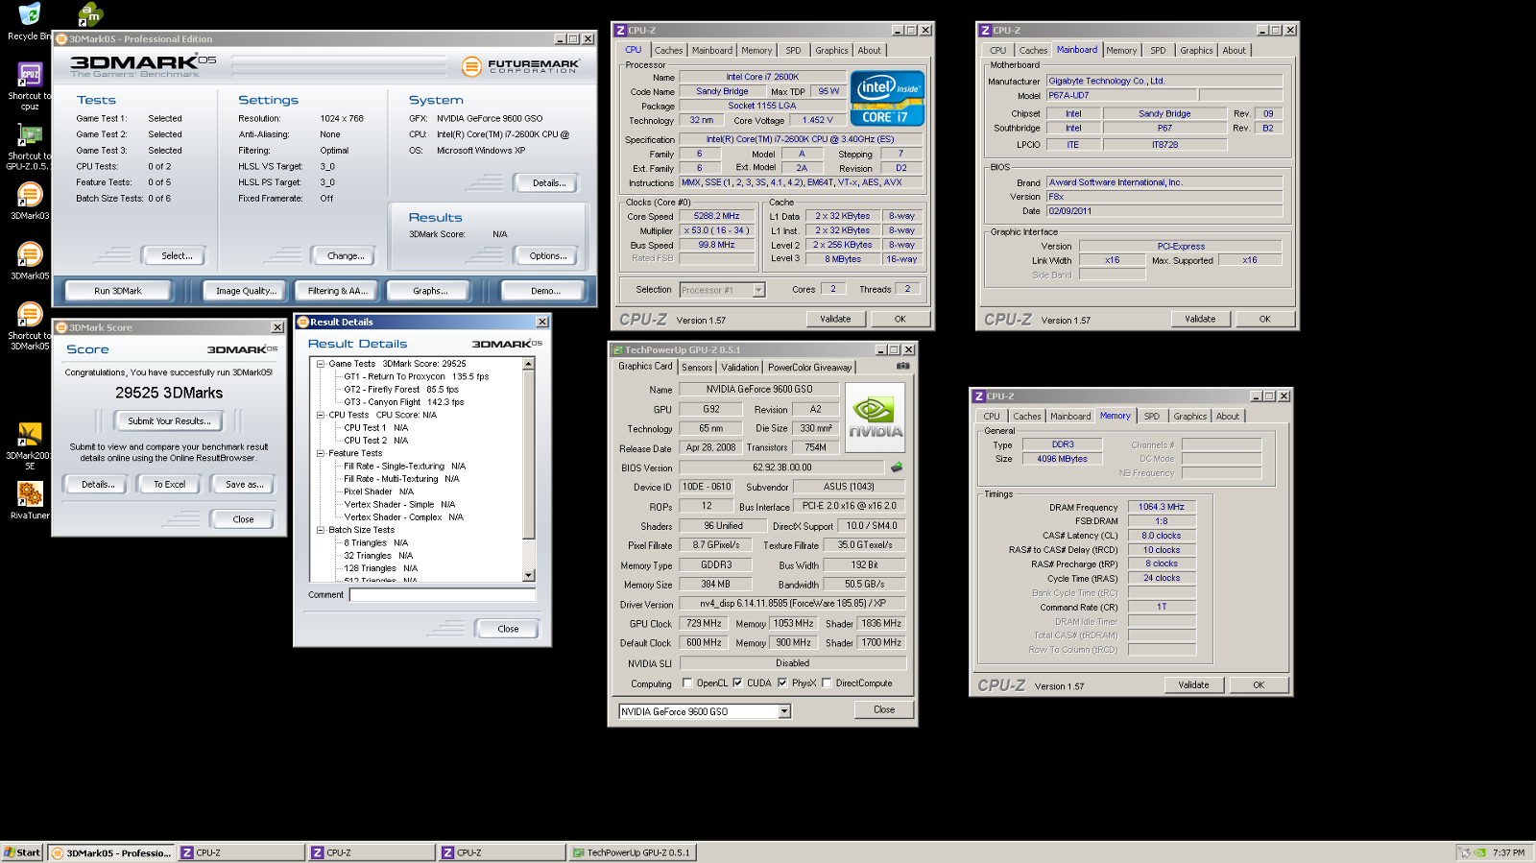Image resolution: width=1536 pixels, height=863 pixels.
Task: Click the To Excel button
Action: point(170,484)
